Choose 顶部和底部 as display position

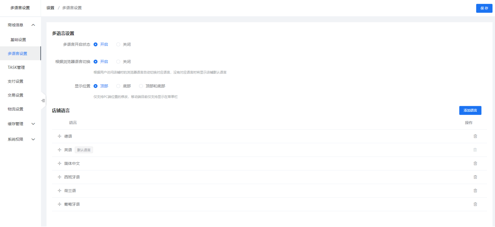click(152, 86)
